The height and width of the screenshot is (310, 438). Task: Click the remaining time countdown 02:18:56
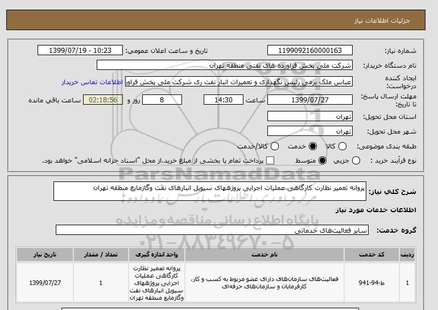(x=103, y=100)
